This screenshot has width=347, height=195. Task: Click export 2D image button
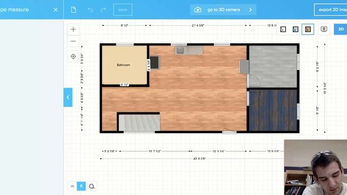tap(330, 10)
